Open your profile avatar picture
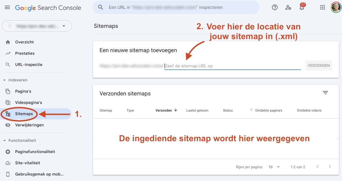 pos(336,7)
